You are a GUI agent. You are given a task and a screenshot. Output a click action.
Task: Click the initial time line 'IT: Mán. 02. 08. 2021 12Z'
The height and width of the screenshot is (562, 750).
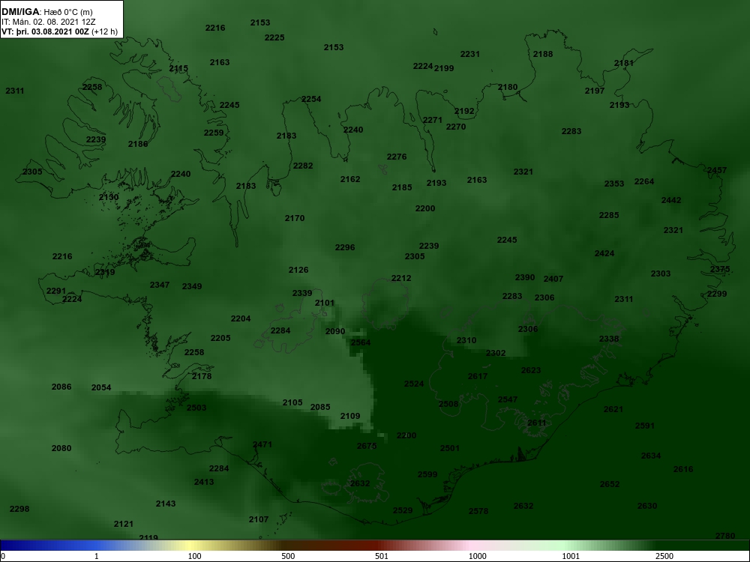coord(49,22)
